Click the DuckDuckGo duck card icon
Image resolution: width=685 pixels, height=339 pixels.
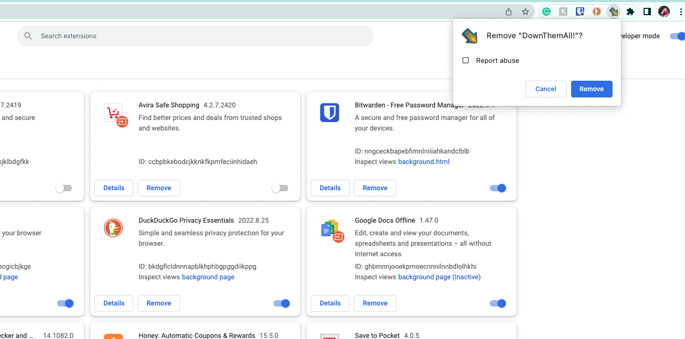[113, 228]
